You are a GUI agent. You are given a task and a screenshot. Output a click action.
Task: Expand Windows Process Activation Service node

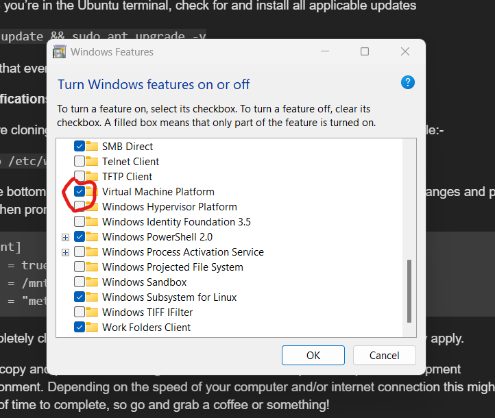click(x=65, y=252)
